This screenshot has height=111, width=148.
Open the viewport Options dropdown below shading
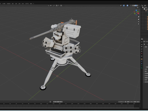(138, 8)
